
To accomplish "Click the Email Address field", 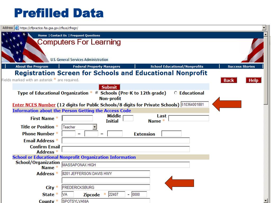I will tap(126, 141).
